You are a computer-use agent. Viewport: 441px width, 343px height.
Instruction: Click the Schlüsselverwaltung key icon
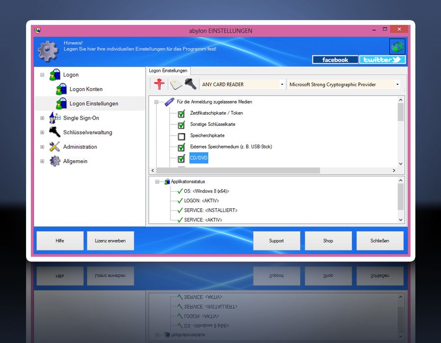point(54,132)
